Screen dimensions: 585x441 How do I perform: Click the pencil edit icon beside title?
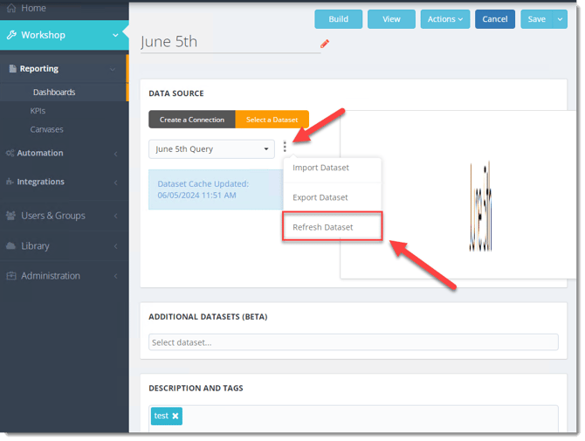[325, 43]
